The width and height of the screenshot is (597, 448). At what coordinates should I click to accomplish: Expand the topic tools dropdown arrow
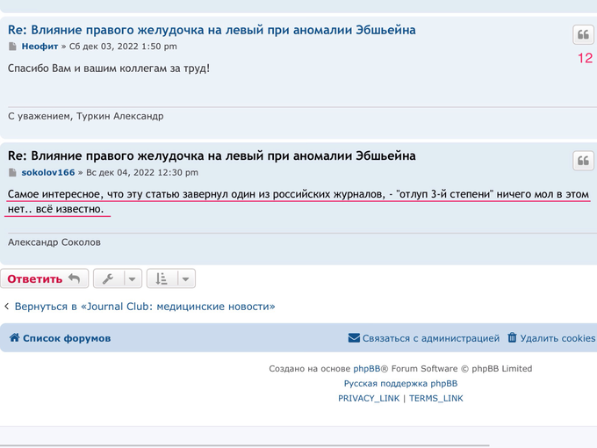(x=132, y=278)
